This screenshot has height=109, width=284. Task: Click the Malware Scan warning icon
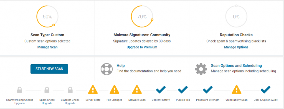pyautogui.click(x=137, y=89)
